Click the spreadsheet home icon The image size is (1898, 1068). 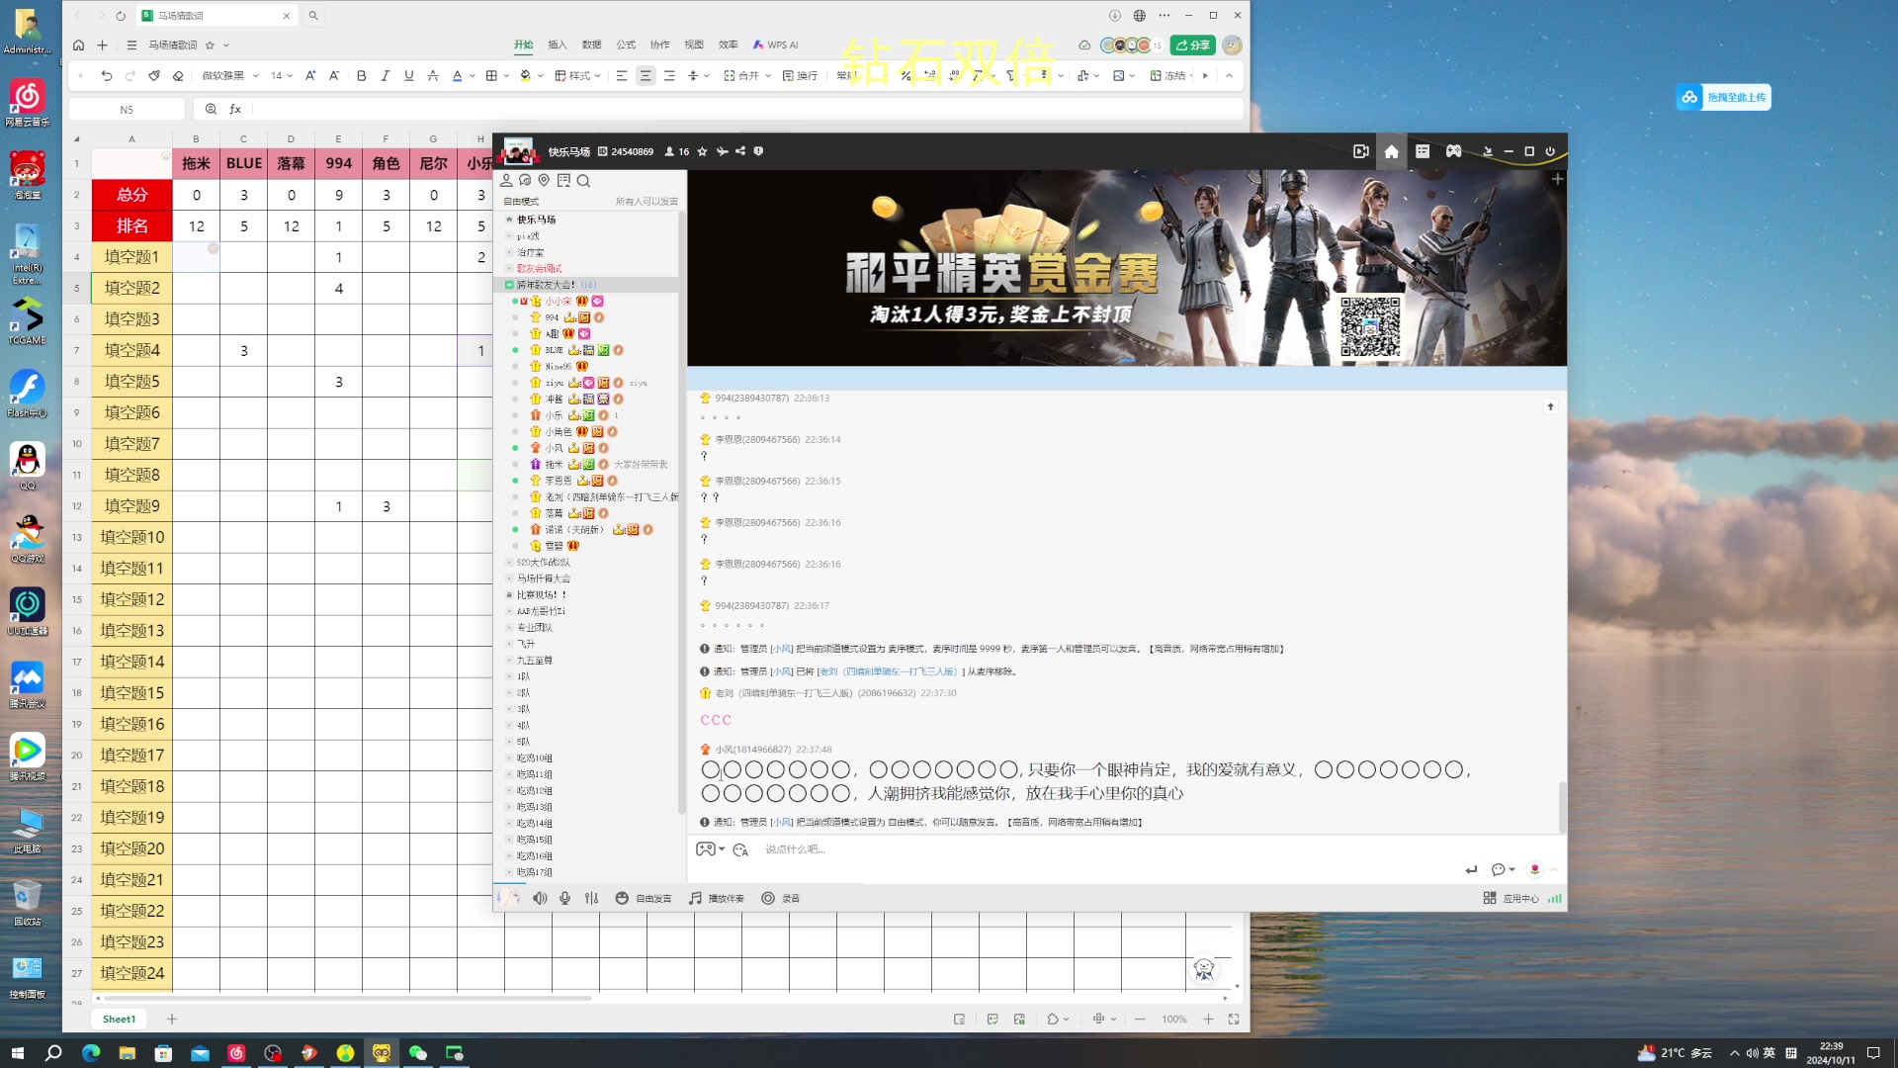[x=78, y=44]
